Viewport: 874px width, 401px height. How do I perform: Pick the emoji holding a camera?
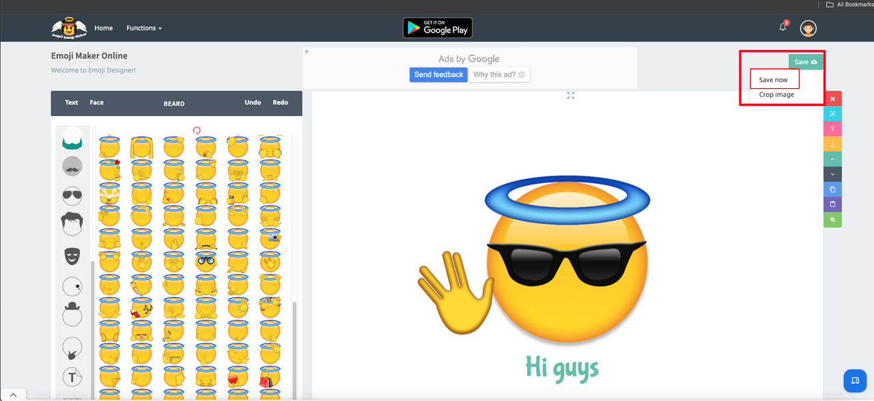pos(270,238)
